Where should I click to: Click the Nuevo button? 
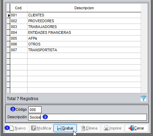pyautogui.click(x=17, y=128)
